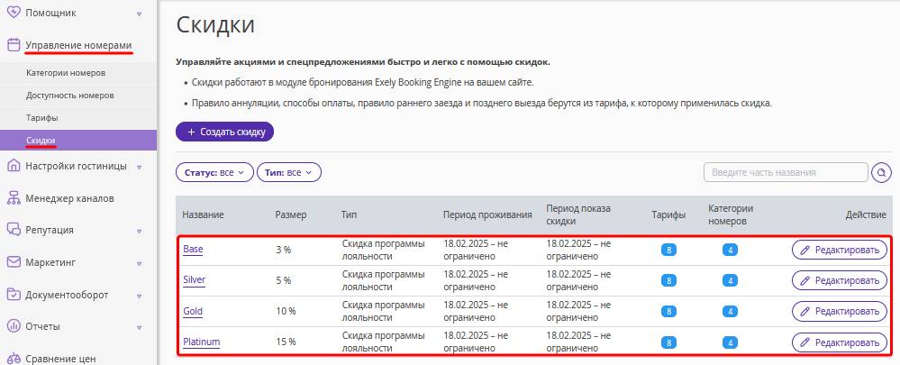The height and width of the screenshot is (365, 900).
Task: Click the heart icon beside Помощник
Action: coord(14,13)
